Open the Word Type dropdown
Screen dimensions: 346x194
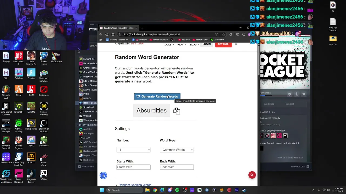177,150
